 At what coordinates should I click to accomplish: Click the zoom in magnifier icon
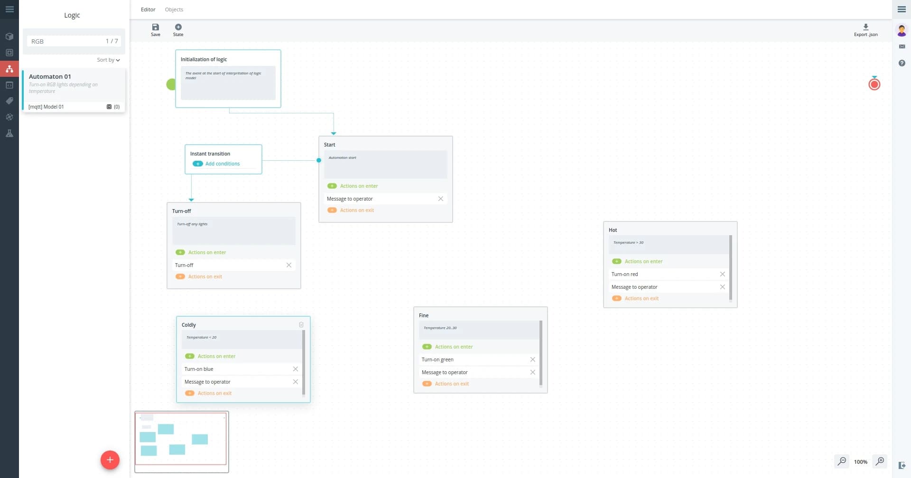880,461
